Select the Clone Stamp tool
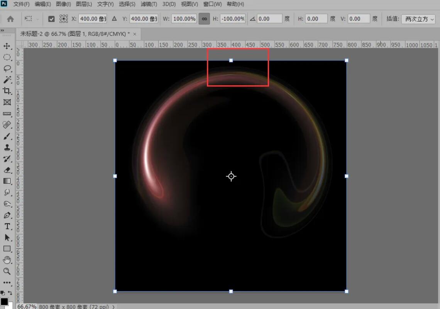The height and width of the screenshot is (309, 440). pyautogui.click(x=7, y=148)
